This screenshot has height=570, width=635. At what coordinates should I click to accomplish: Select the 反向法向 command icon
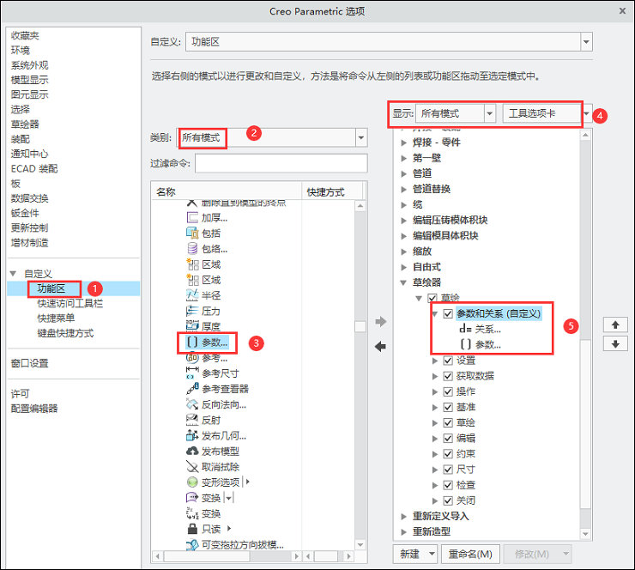192,404
